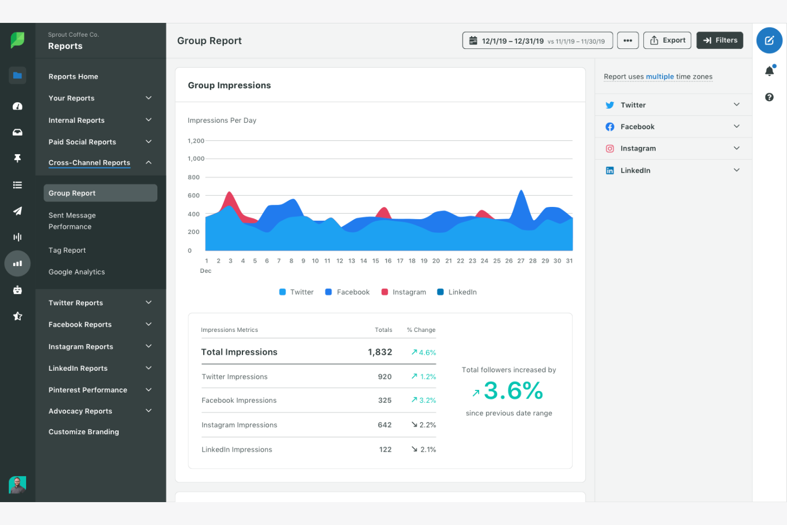Toggle LinkedIn series in chart legend
787x525 pixels.
pyautogui.click(x=457, y=292)
